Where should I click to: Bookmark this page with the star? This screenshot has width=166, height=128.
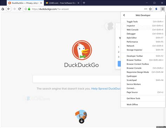(x=150, y=9)
